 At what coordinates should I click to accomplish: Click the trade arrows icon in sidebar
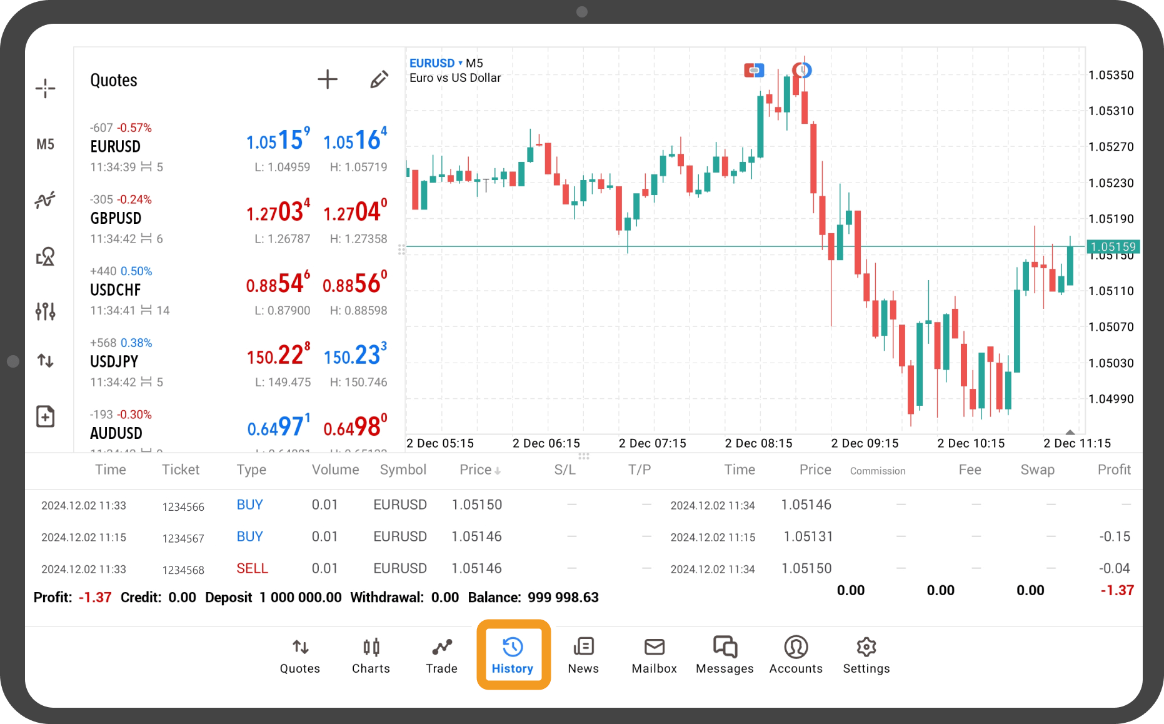click(45, 360)
